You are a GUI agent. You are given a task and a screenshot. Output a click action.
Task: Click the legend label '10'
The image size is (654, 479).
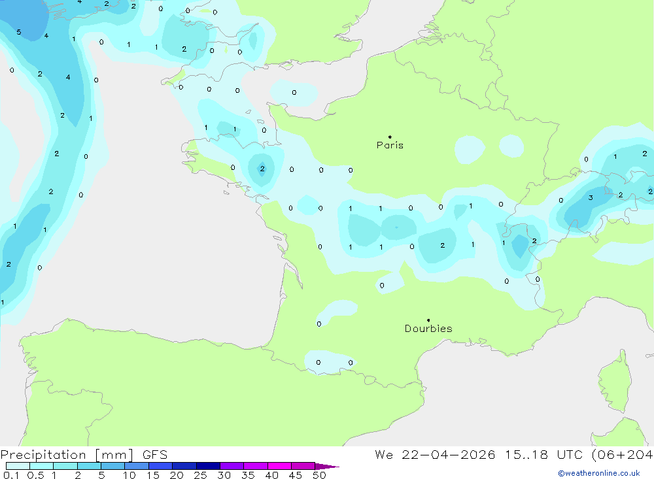[x=129, y=475]
